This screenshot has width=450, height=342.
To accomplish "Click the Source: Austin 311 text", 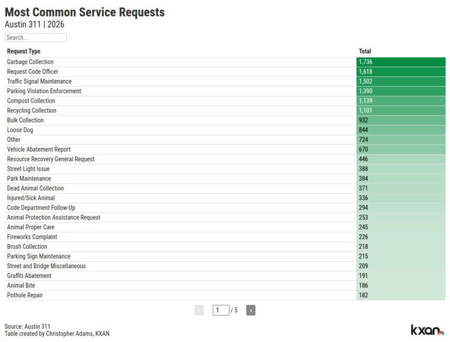I will [28, 327].
